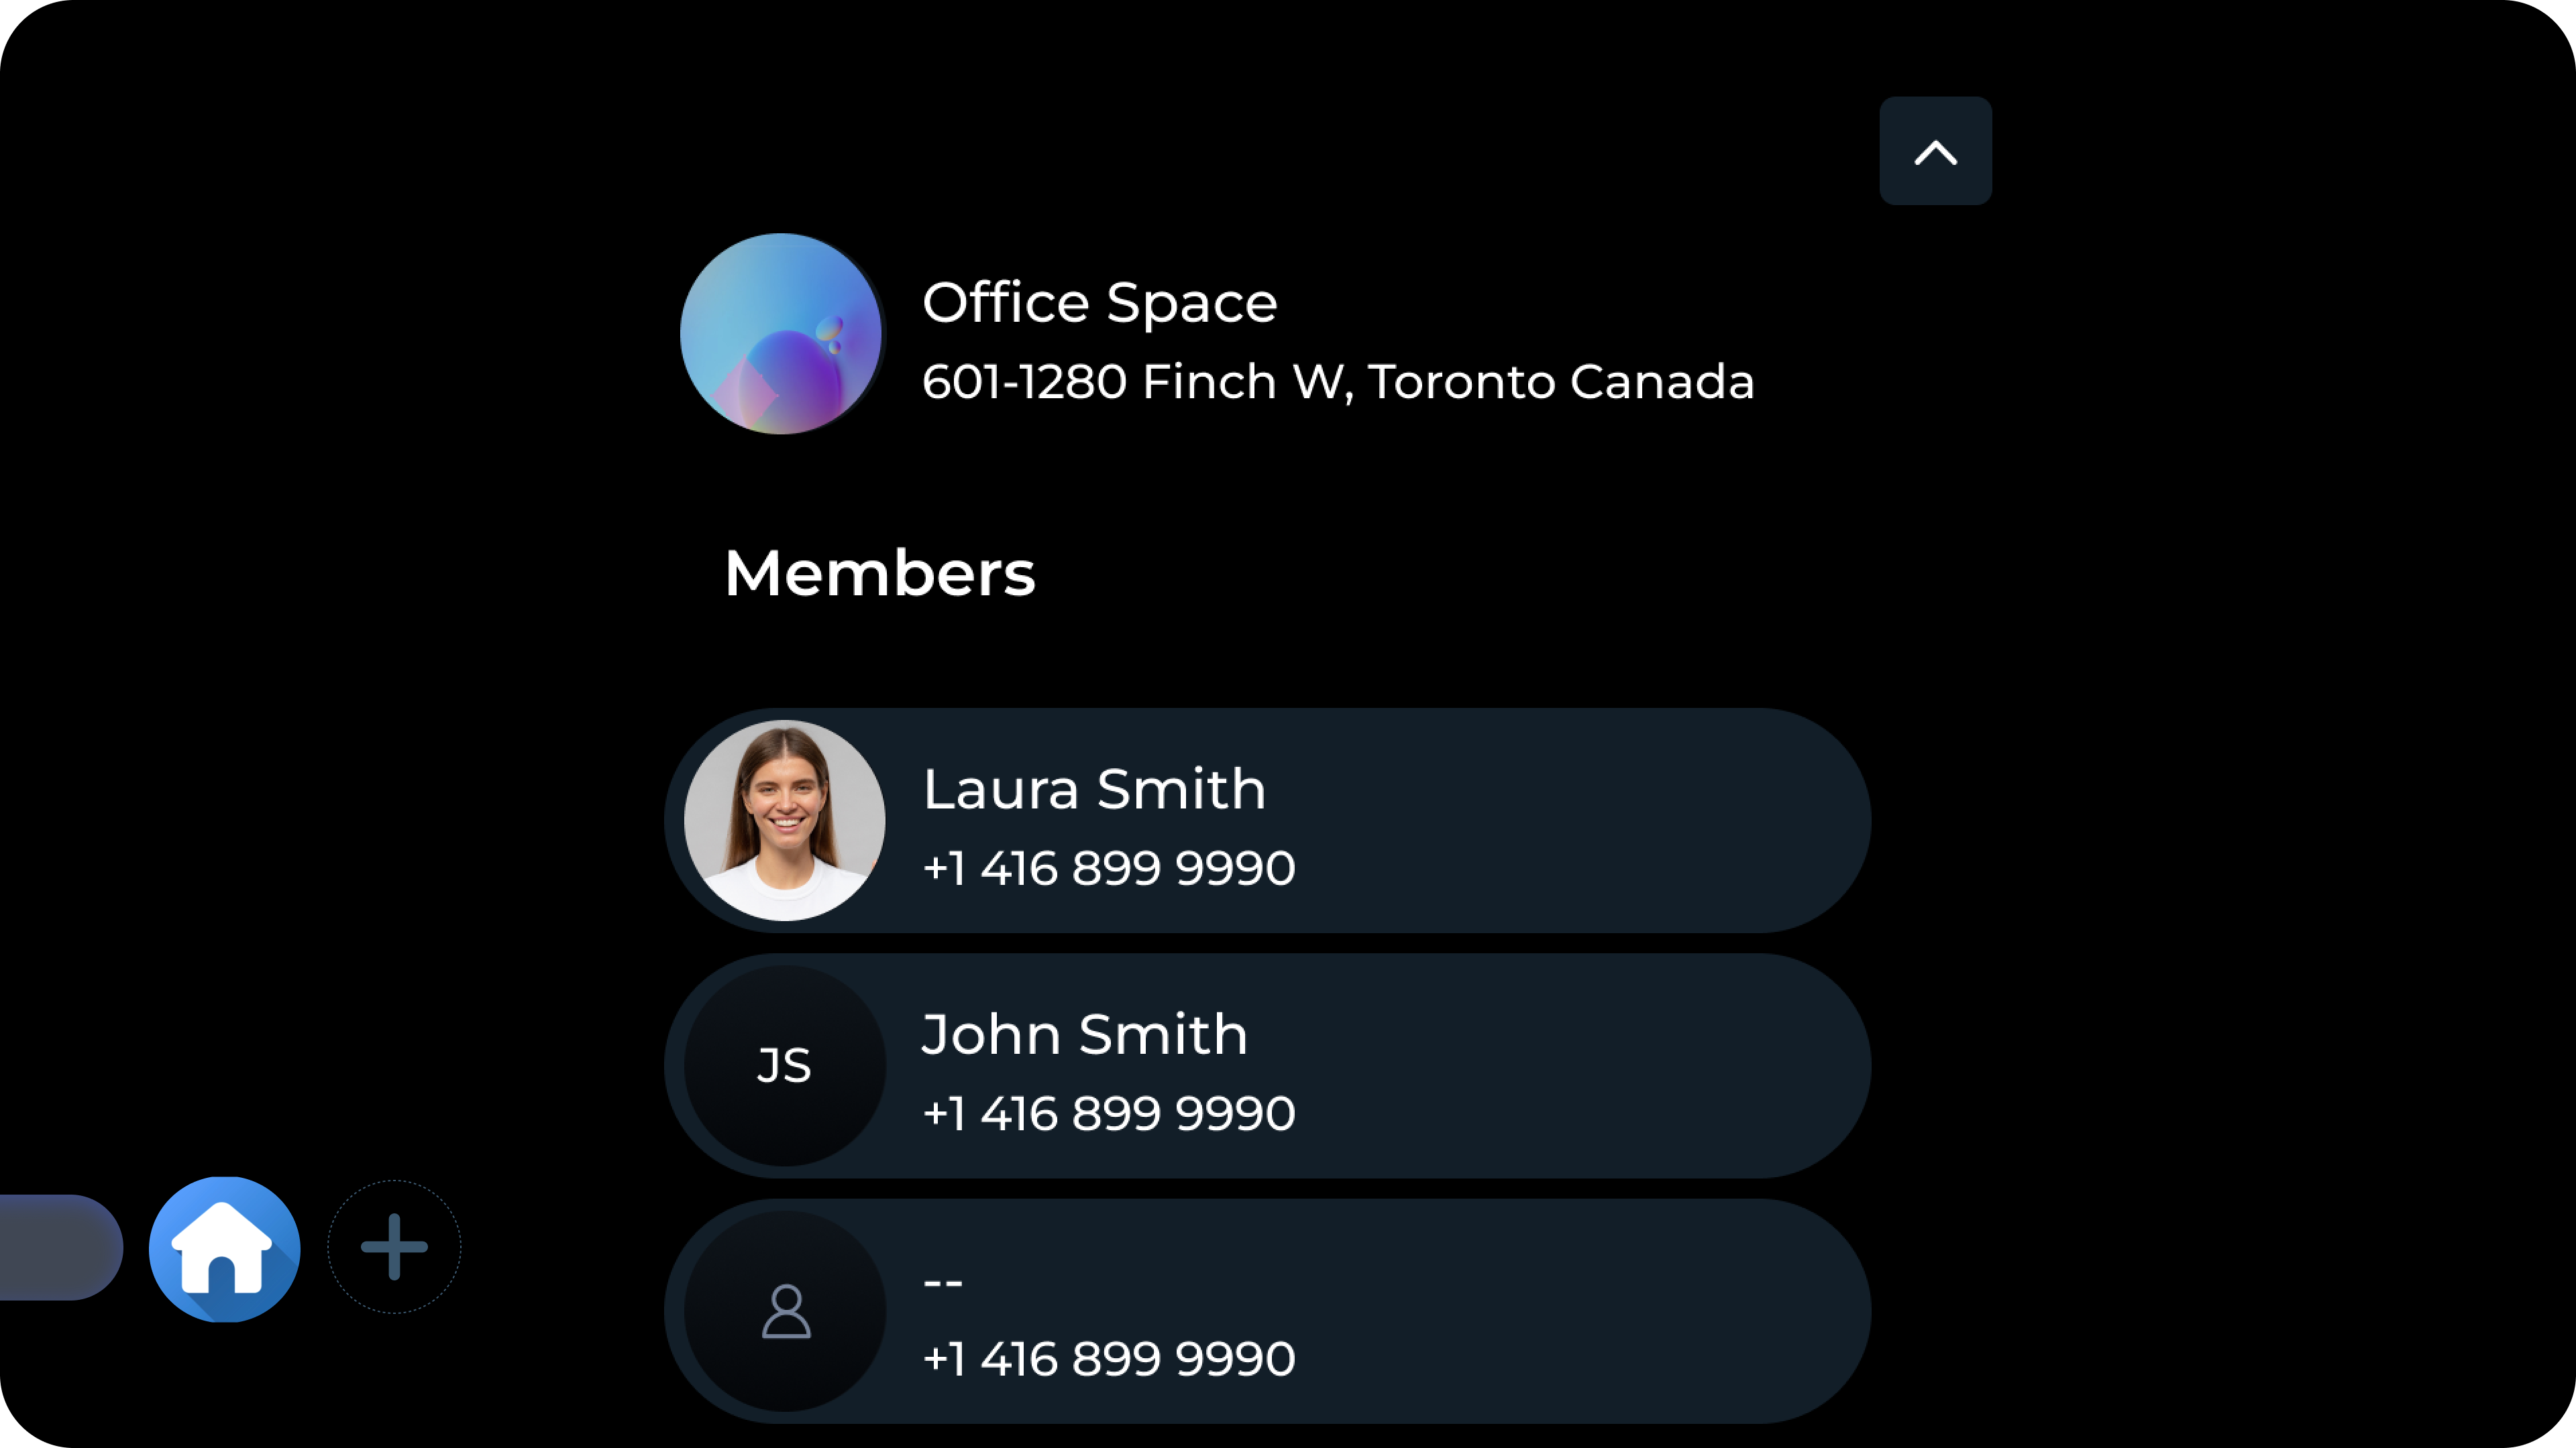
Task: Select the partially hidden pill at the left edge
Action: (x=60, y=1247)
